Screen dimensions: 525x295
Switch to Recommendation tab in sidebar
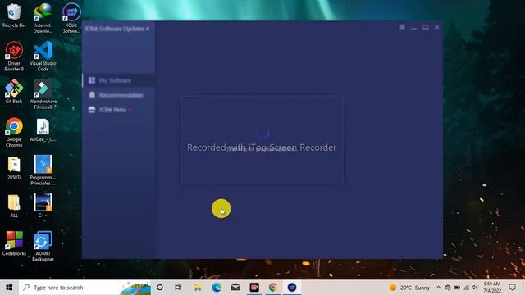point(118,95)
